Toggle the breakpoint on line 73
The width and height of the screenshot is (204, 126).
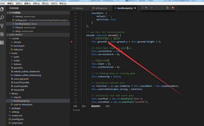[x=72, y=42]
